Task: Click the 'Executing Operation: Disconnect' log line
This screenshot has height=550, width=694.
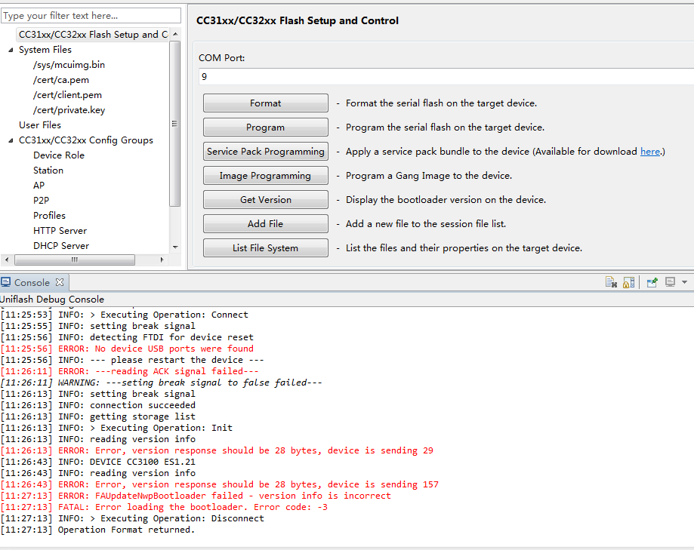Action: (x=133, y=518)
